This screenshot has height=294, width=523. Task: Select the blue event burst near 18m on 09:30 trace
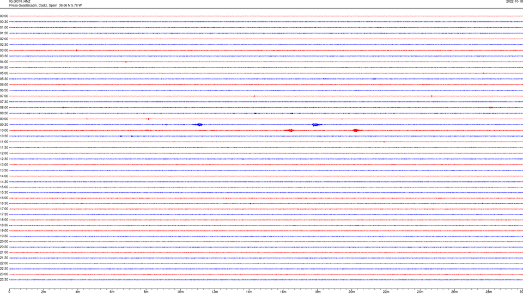pyautogui.click(x=317, y=125)
